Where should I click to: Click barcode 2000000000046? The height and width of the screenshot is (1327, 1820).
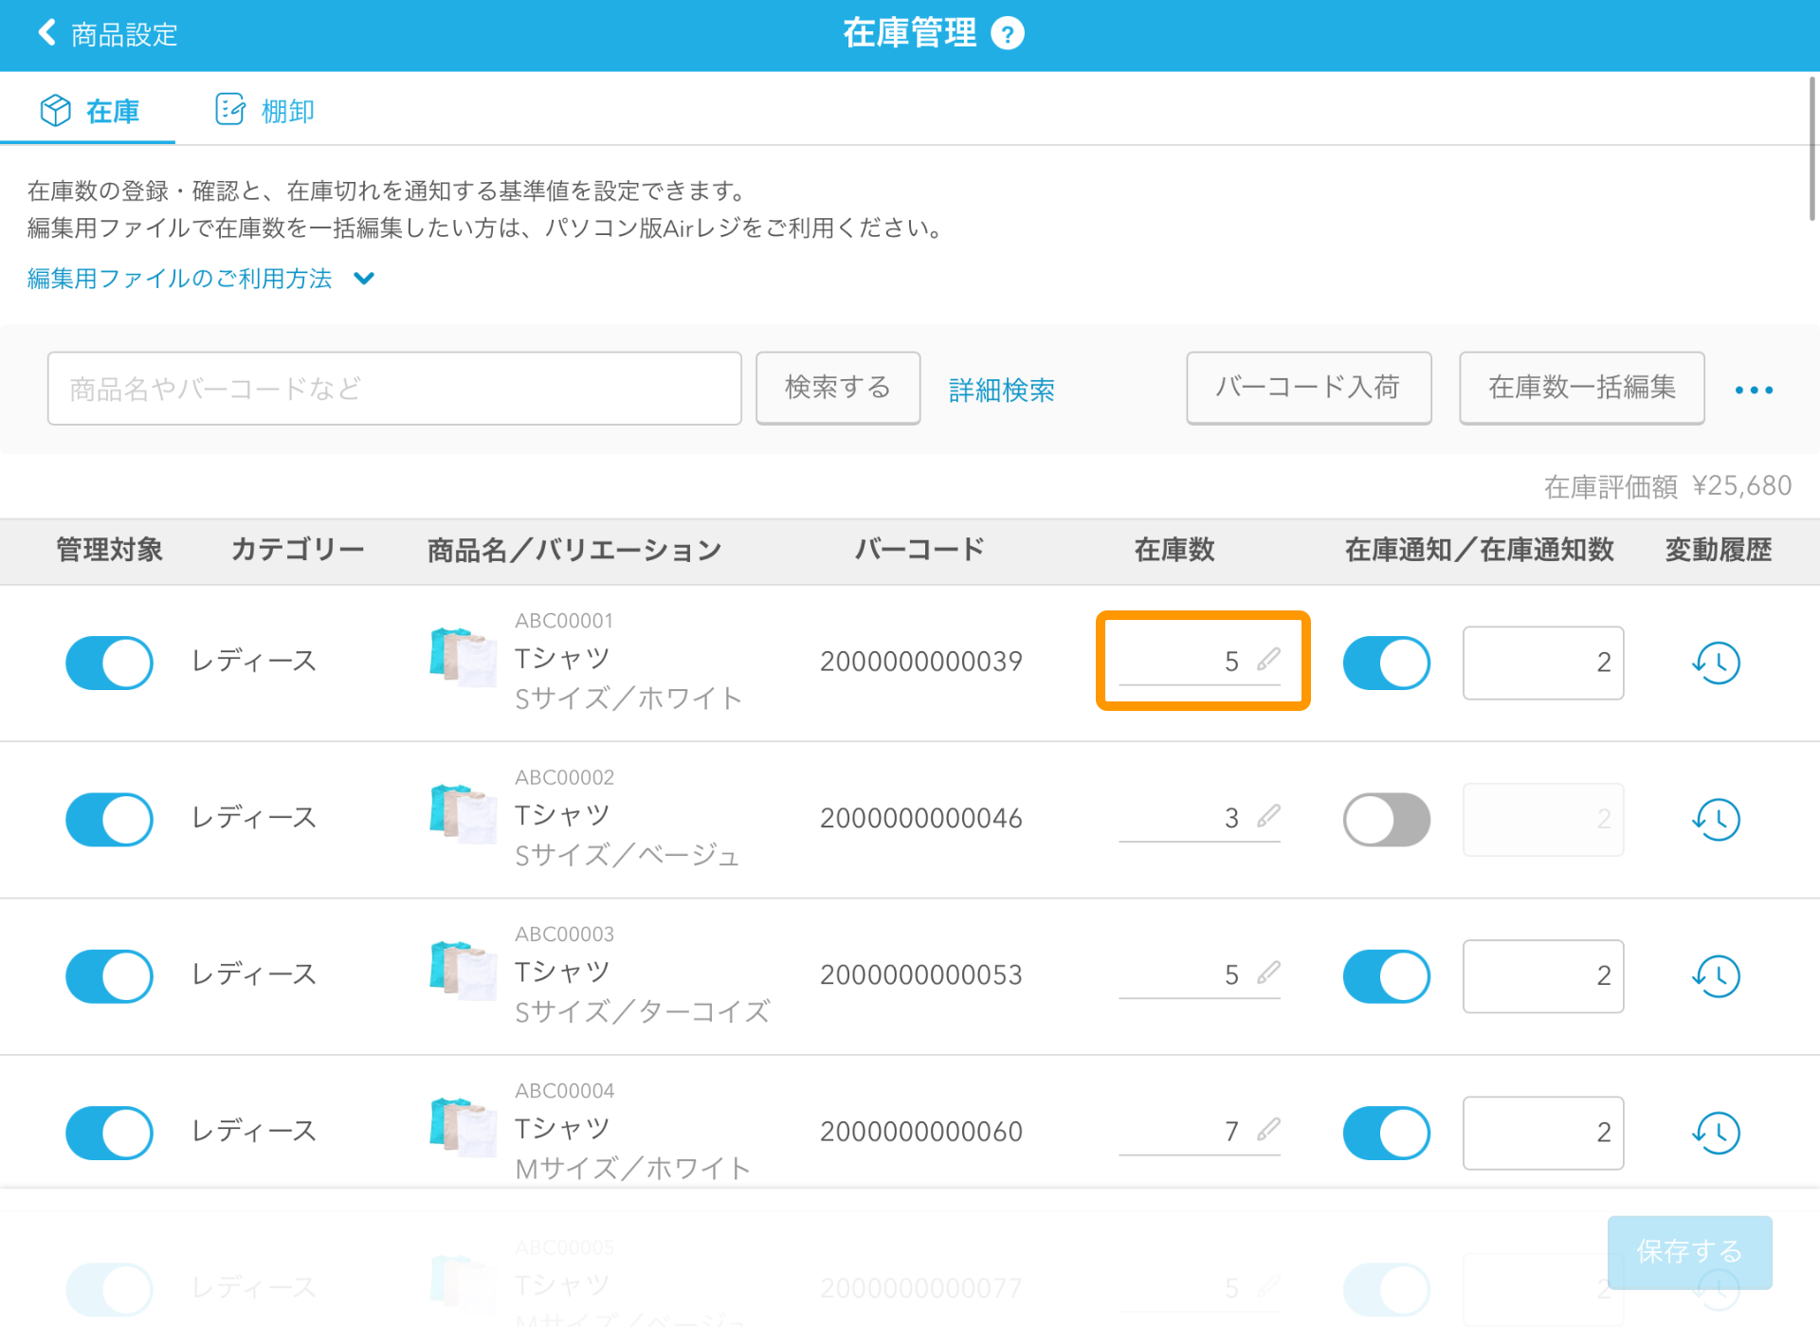(920, 818)
